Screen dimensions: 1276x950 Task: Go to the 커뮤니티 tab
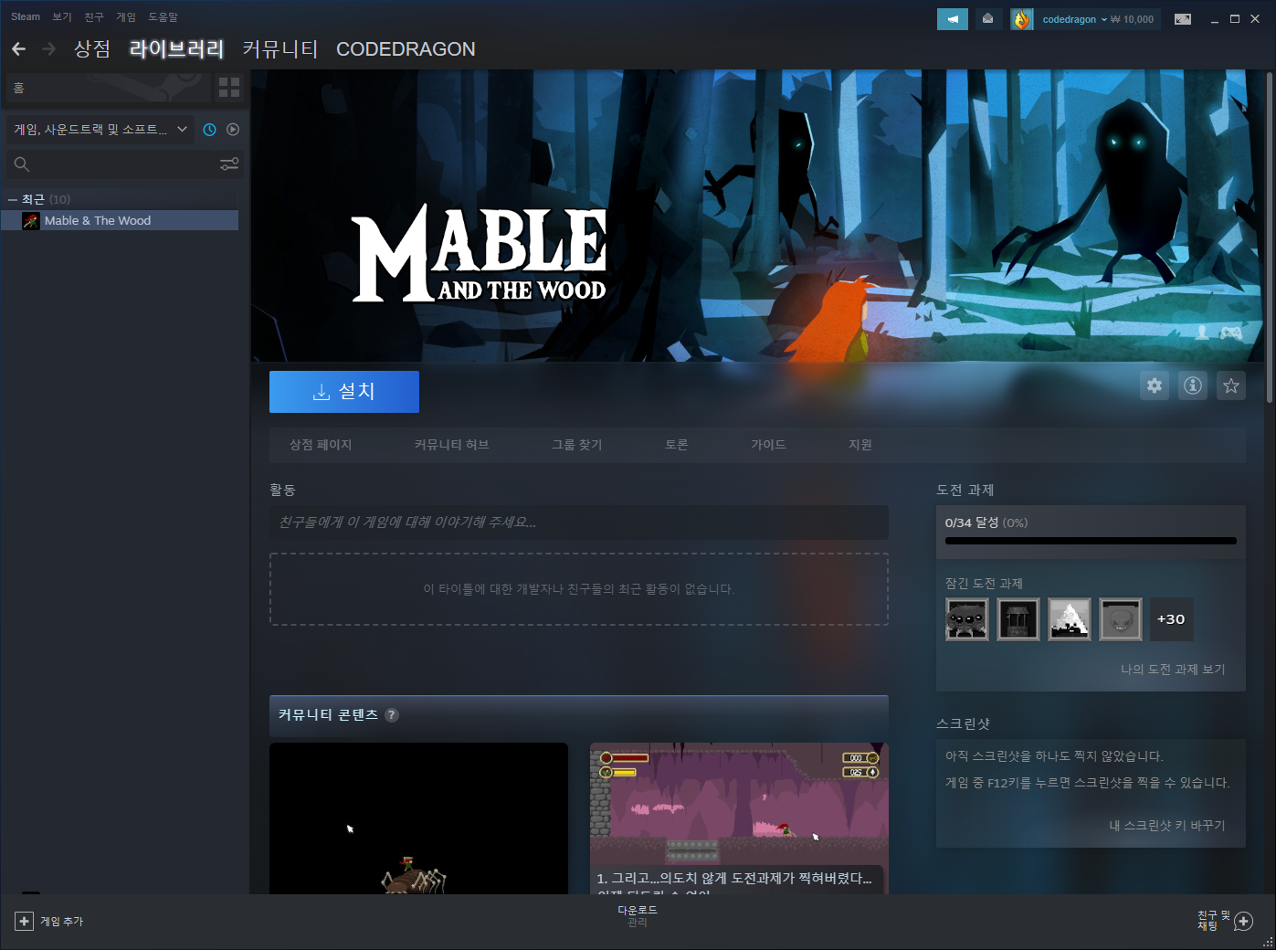(279, 49)
